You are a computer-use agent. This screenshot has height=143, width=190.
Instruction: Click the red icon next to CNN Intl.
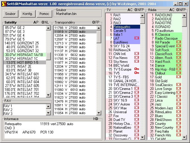pyautogui.click(x=137, y=54)
